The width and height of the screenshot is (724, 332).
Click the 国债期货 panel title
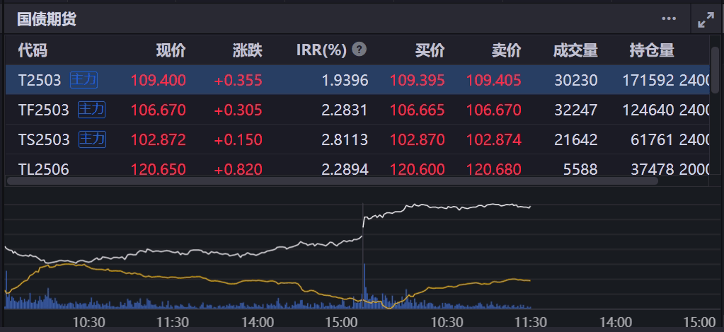tap(47, 19)
